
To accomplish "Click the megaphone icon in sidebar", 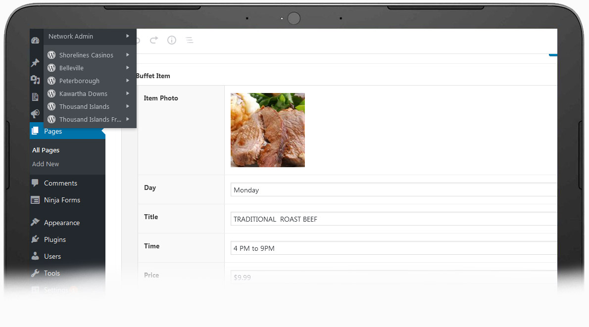I will 35,114.
